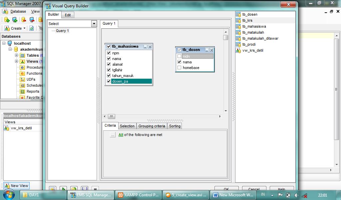Select the Query 1 diagram tab
341x200 pixels.
pyautogui.click(x=109, y=23)
